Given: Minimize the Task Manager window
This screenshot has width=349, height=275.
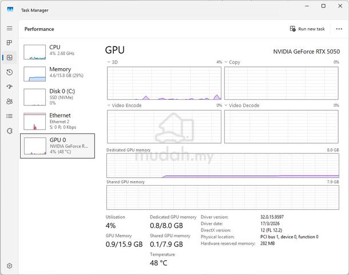Looking at the screenshot, I should point(307,6).
